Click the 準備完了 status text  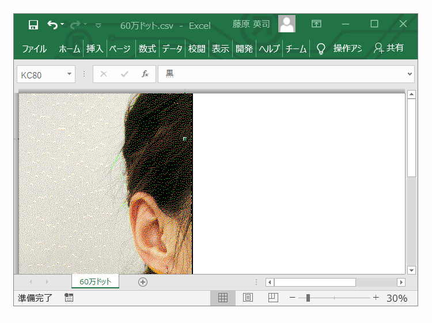pos(35,298)
